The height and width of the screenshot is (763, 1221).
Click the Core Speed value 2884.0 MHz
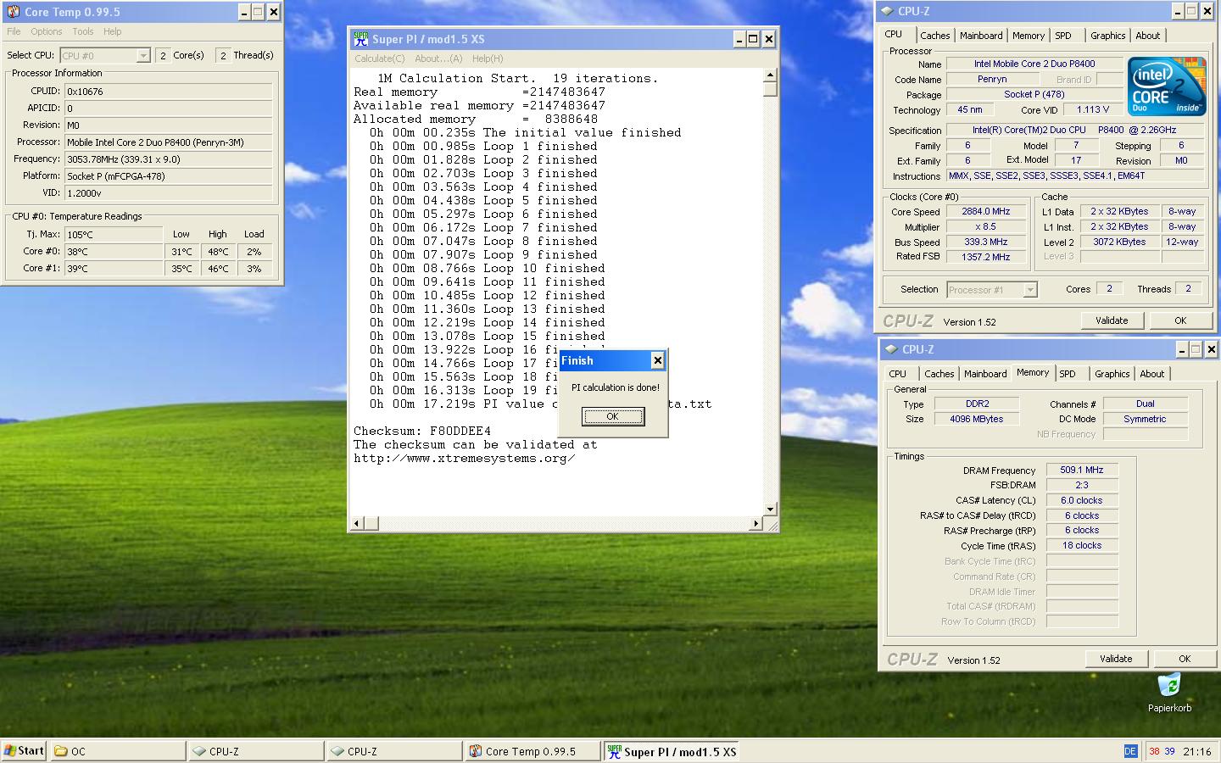(985, 212)
